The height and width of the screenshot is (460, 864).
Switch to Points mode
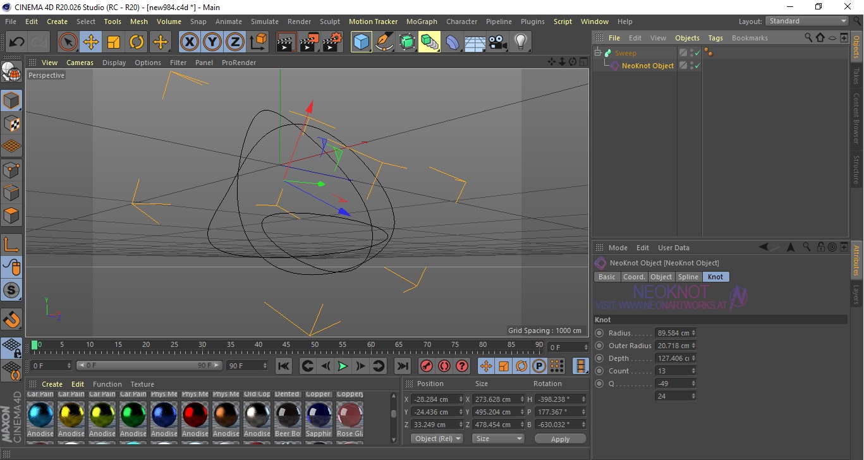pos(11,169)
